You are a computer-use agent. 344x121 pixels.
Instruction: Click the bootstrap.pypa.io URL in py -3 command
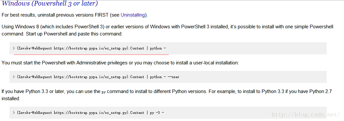90,113
